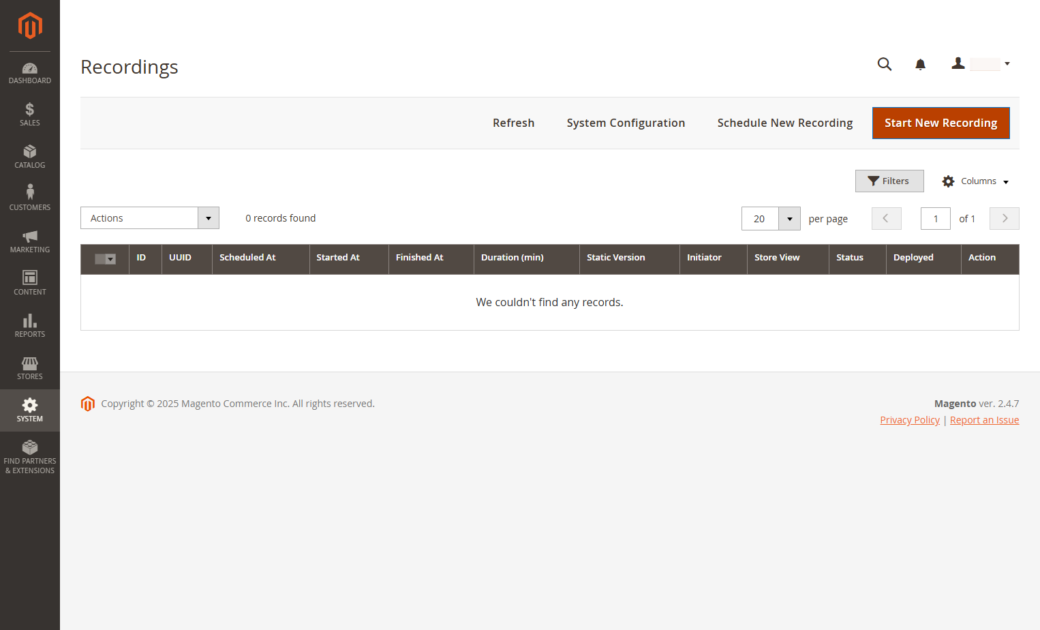Click Refresh
Screen dimensions: 1040x630
(x=514, y=123)
